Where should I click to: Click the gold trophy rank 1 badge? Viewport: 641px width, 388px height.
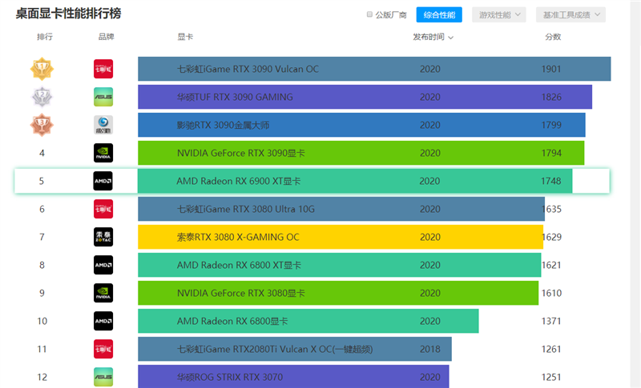click(x=42, y=69)
